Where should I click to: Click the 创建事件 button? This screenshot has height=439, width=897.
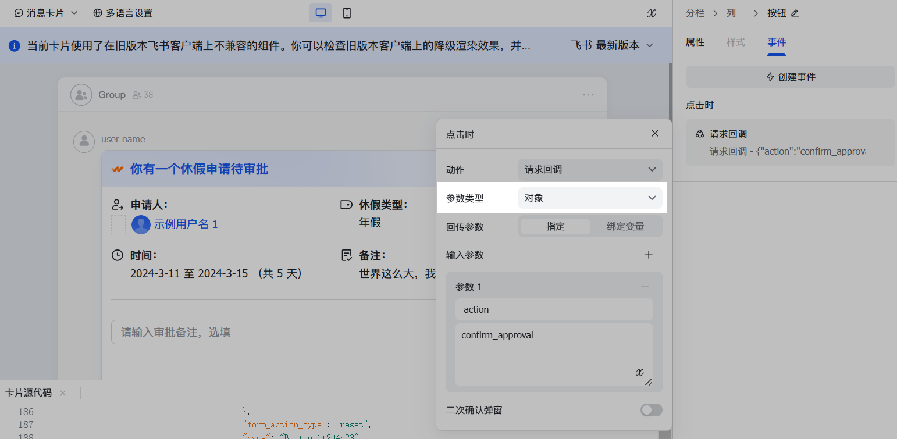[x=790, y=77]
